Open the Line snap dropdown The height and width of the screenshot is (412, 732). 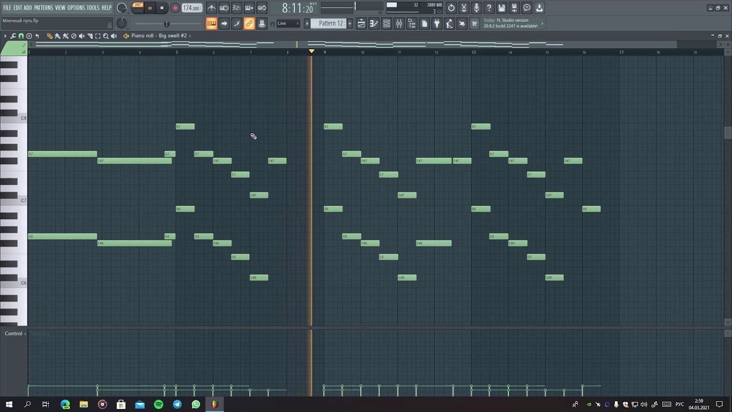288,23
